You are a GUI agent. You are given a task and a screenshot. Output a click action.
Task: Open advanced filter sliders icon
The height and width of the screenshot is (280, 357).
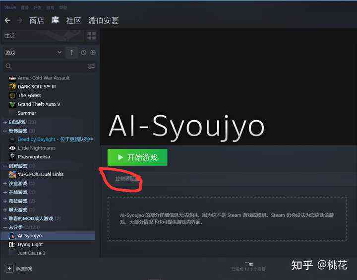(92, 67)
